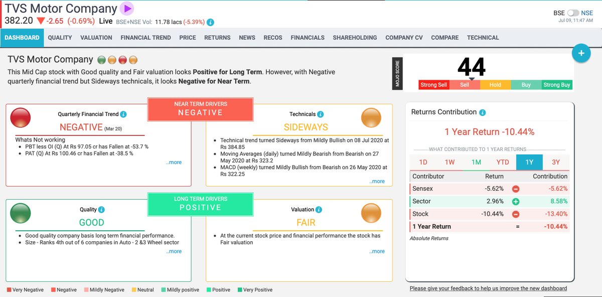Open info icon next to BSE+NSE volume
Screen dimensions: 602x297
click(211, 22)
